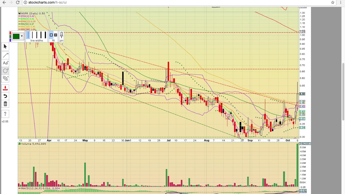The image size is (345, 194).
Task: Click the EMA(4) 0.43 legend entry
Action: click(26, 16)
